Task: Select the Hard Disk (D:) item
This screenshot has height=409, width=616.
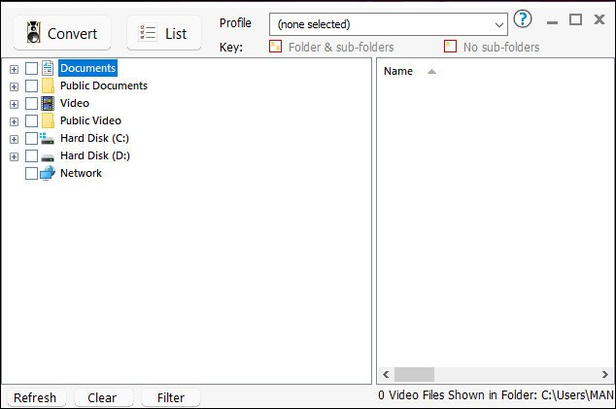Action: coord(95,156)
